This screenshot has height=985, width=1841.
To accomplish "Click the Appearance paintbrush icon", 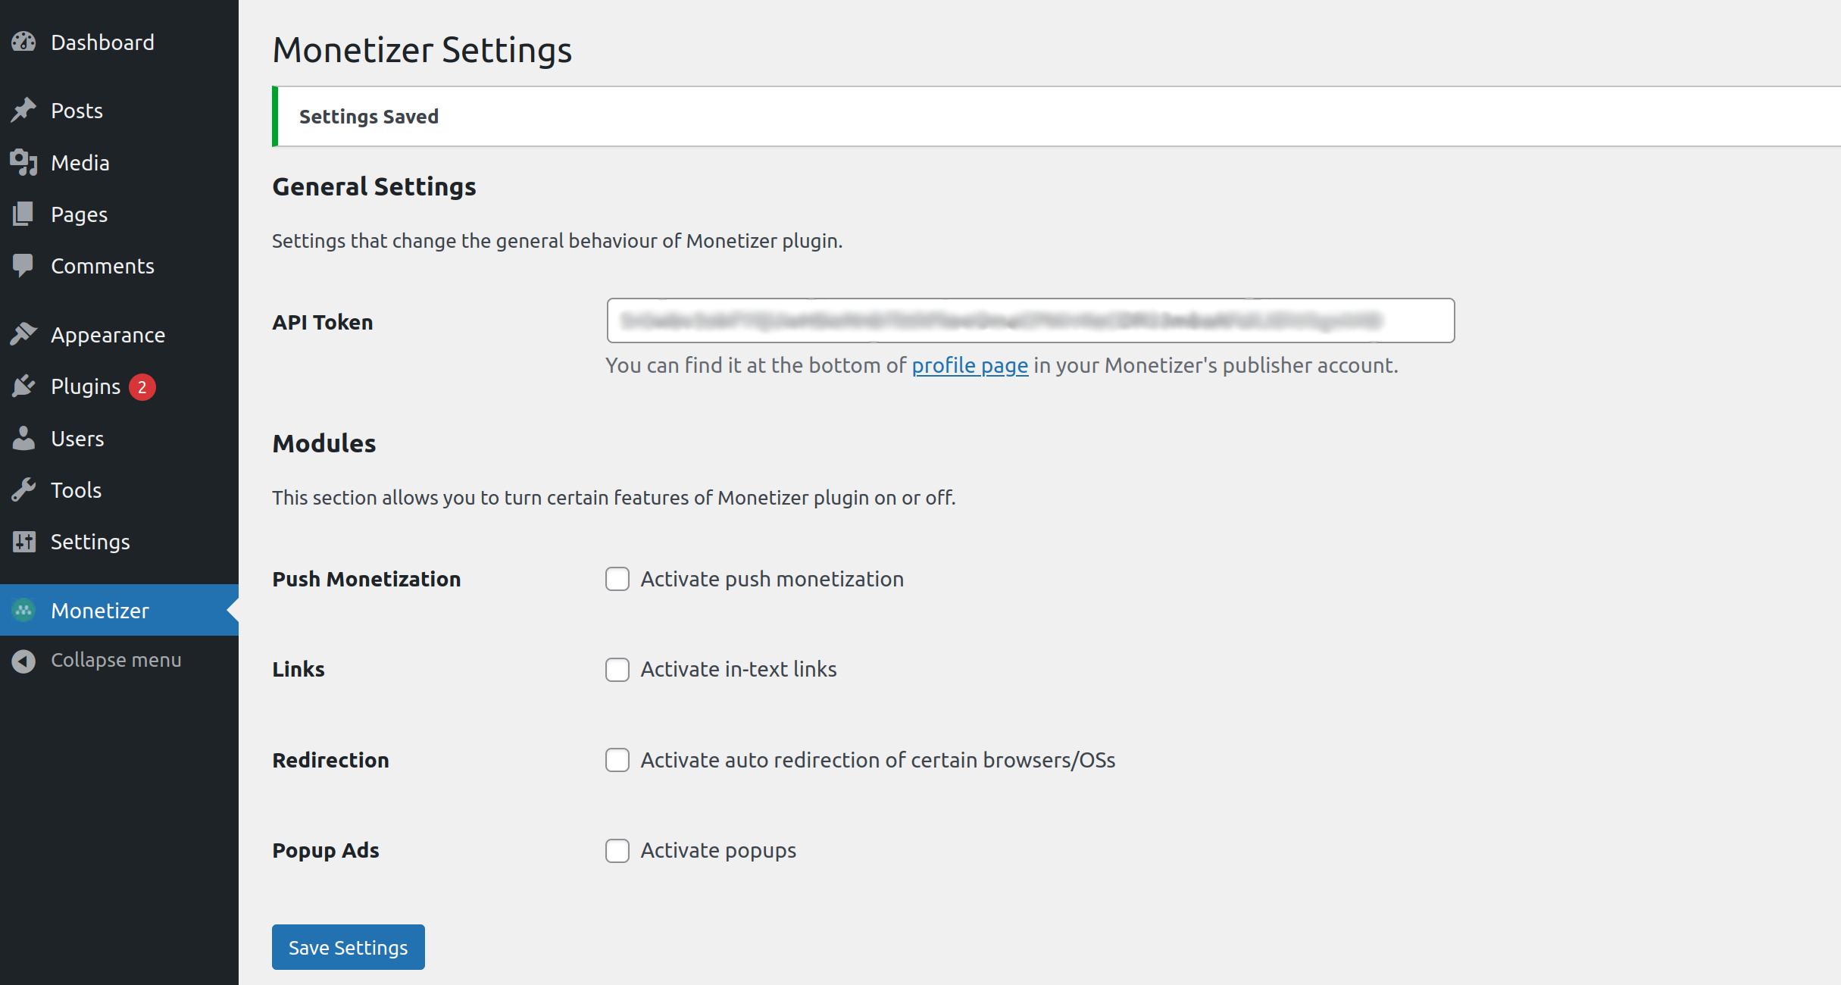I will click(23, 334).
